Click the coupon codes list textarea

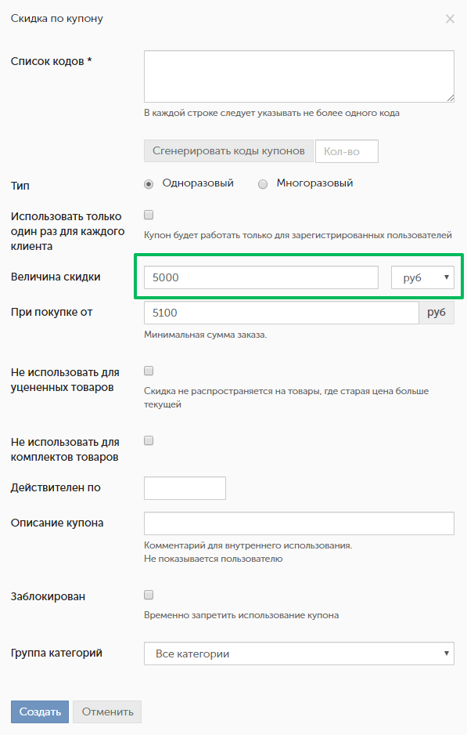tap(299, 77)
